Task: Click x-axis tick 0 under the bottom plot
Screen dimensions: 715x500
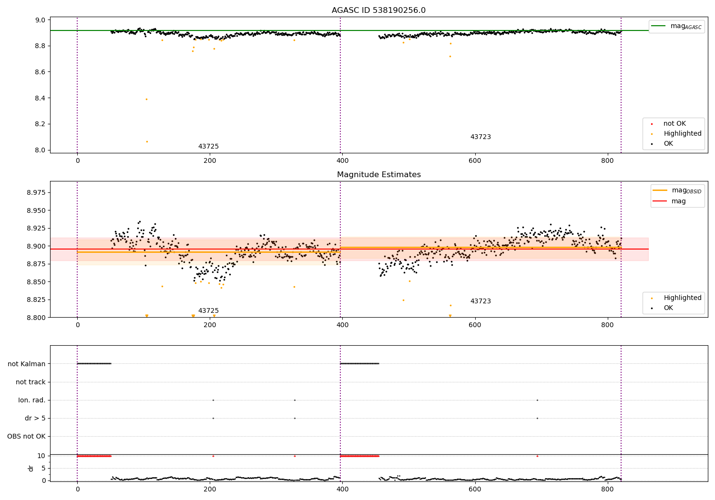Action: 77,490
